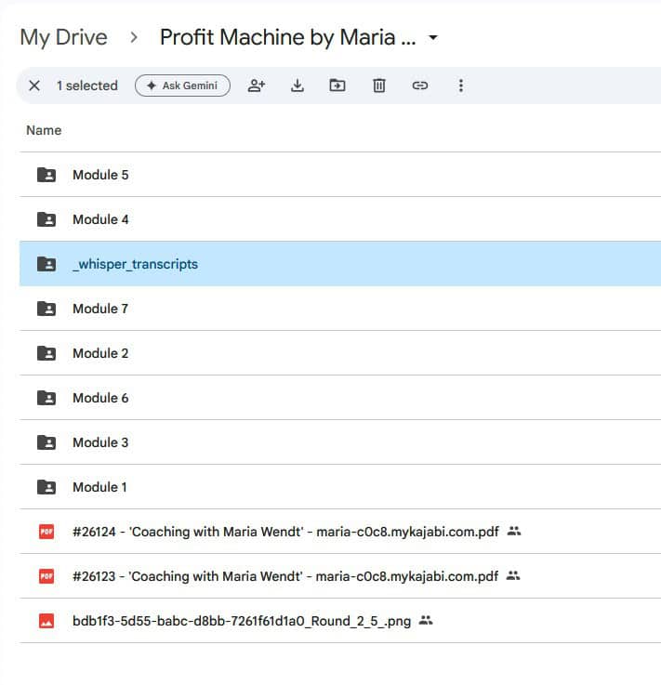The image size is (661, 685).
Task: Click the image icon of the PNG file
Action: 46,621
